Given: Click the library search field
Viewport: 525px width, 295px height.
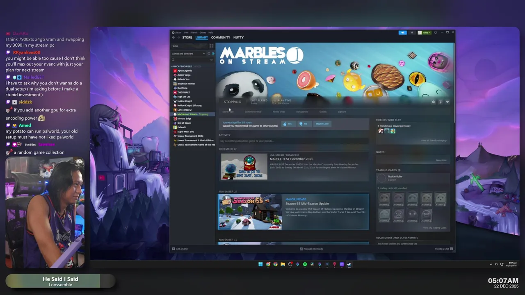Looking at the screenshot, I should point(190,60).
